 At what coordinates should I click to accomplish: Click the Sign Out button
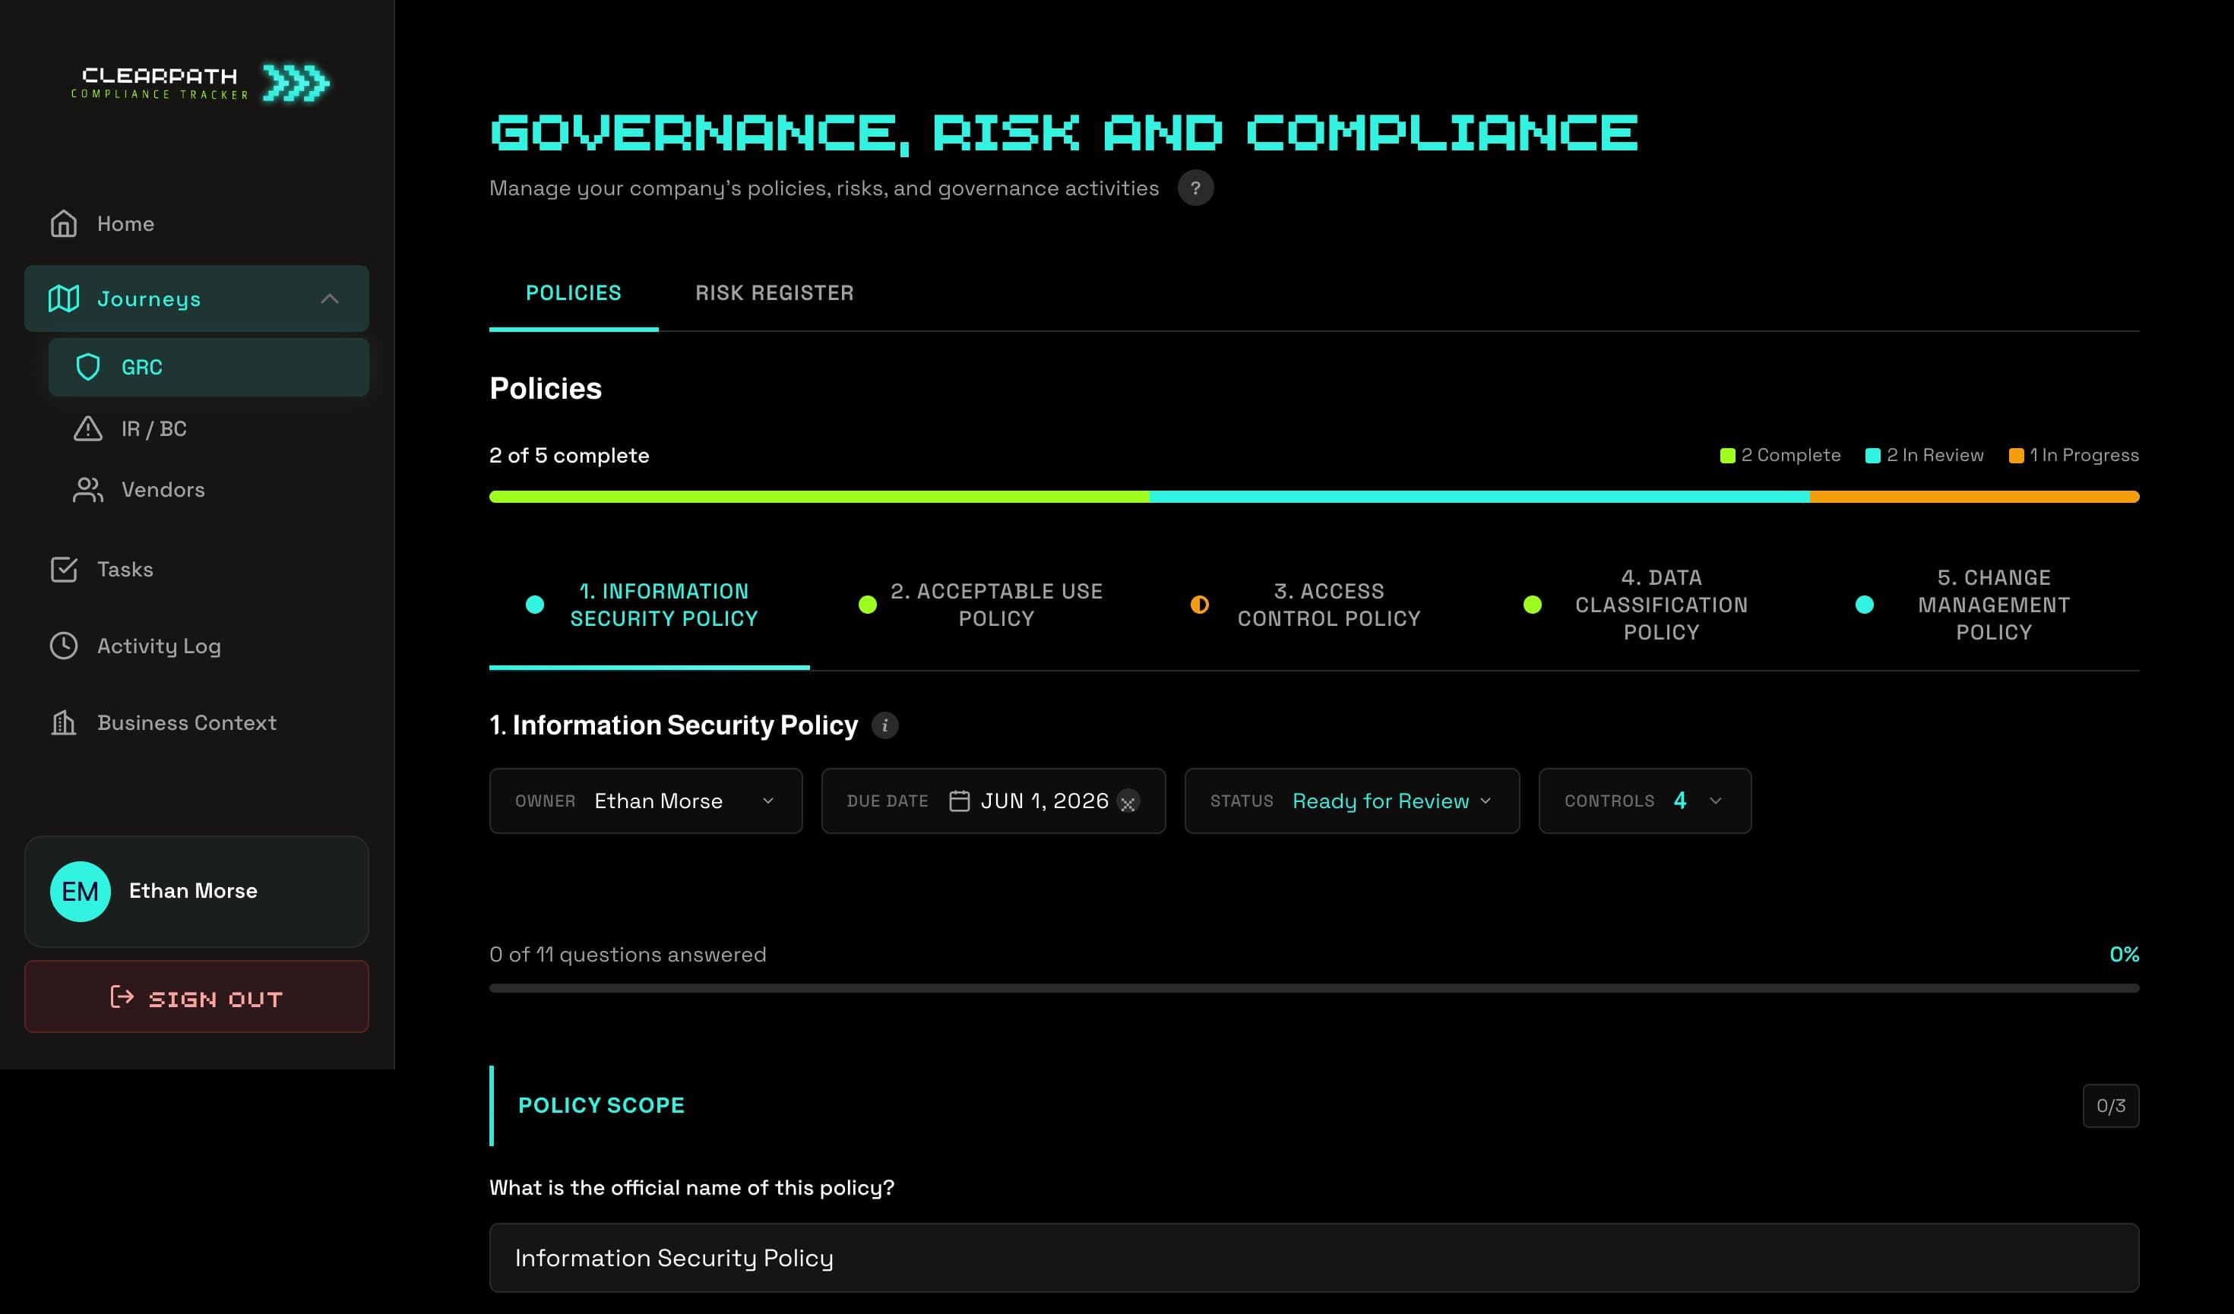[196, 997]
